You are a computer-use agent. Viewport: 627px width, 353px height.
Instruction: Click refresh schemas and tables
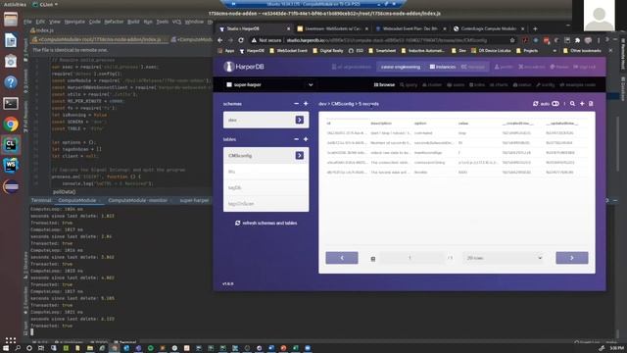pos(266,223)
